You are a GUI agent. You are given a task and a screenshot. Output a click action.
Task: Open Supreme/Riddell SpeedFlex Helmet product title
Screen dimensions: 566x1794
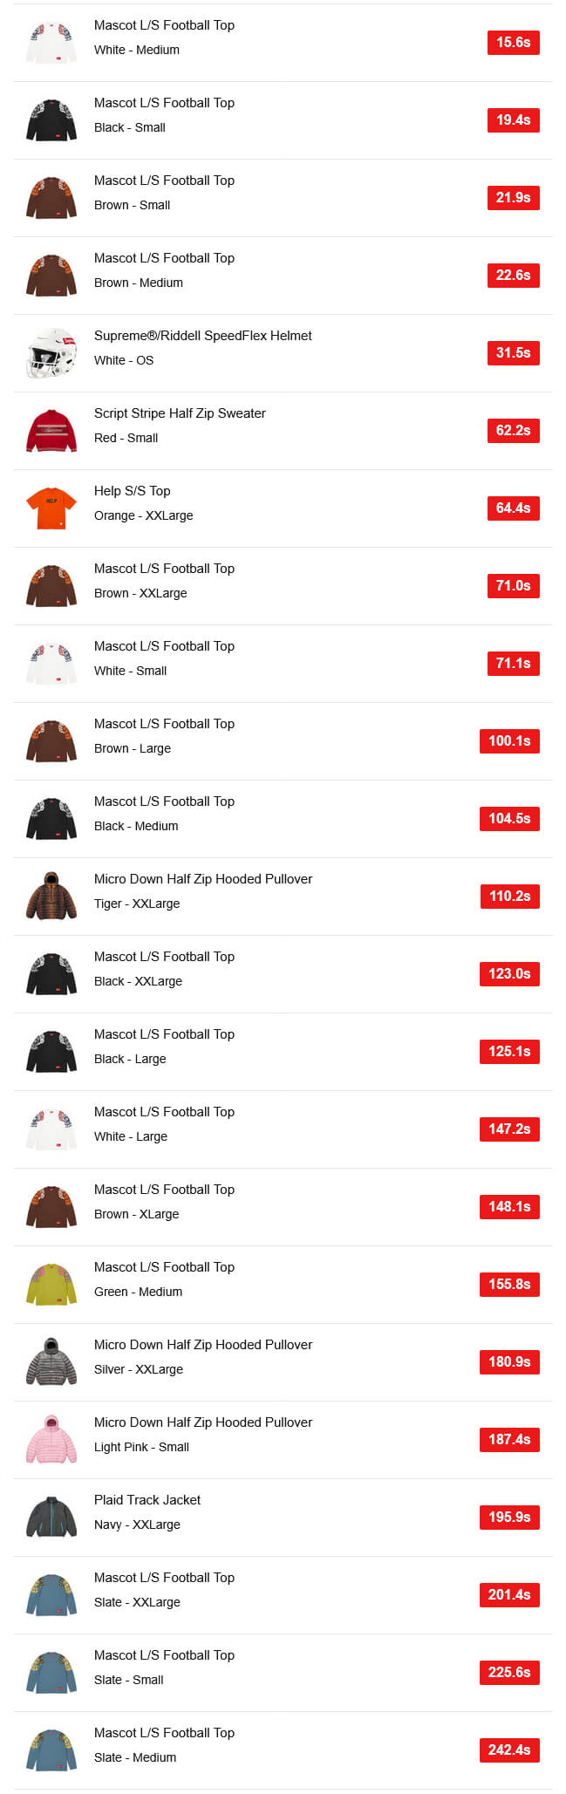pyautogui.click(x=202, y=336)
